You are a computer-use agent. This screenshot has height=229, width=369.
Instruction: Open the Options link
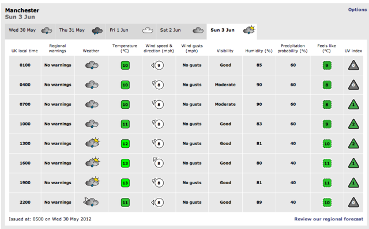click(357, 10)
